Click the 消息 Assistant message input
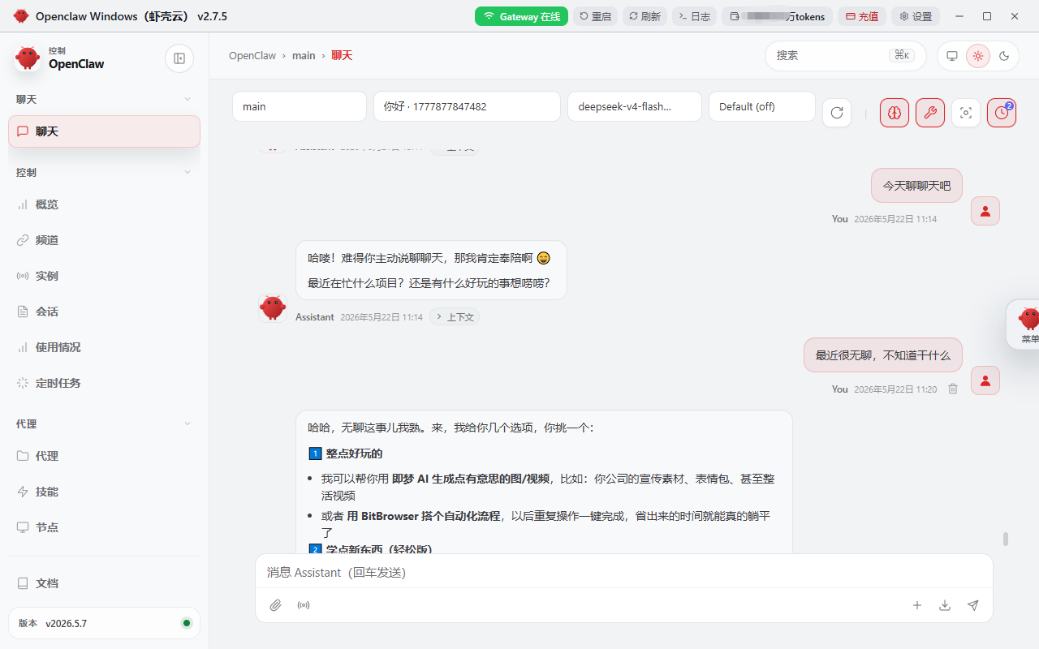1039x649 pixels. tap(624, 573)
